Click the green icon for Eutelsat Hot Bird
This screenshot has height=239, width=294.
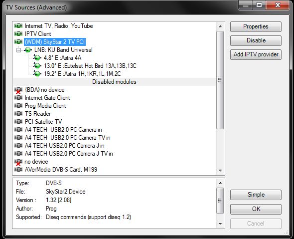point(37,66)
